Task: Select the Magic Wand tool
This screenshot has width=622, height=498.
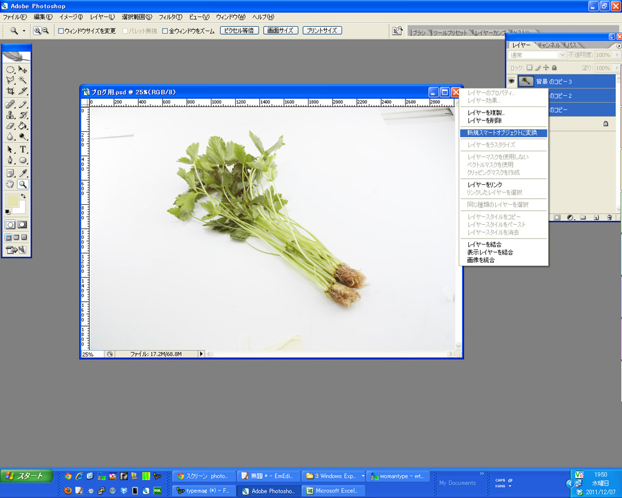Action: (22, 80)
